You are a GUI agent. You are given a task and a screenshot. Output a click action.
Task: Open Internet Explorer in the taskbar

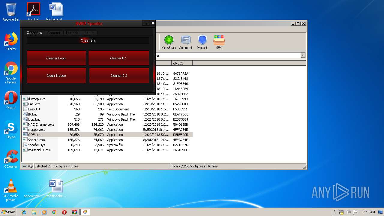pos(24,212)
